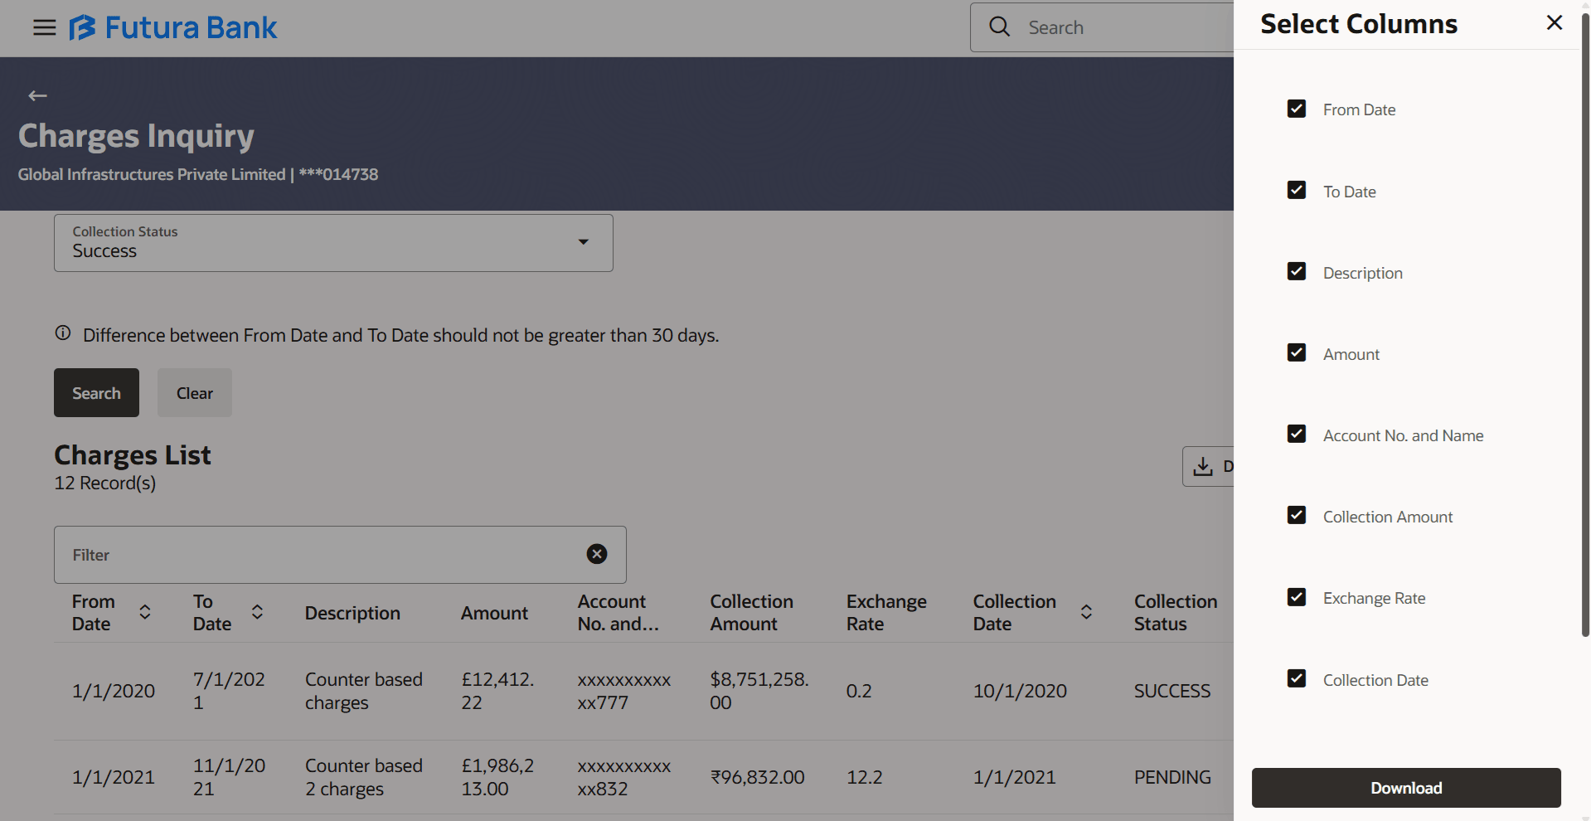Click the Select Columns panel title
The width and height of the screenshot is (1591, 821).
(1359, 24)
